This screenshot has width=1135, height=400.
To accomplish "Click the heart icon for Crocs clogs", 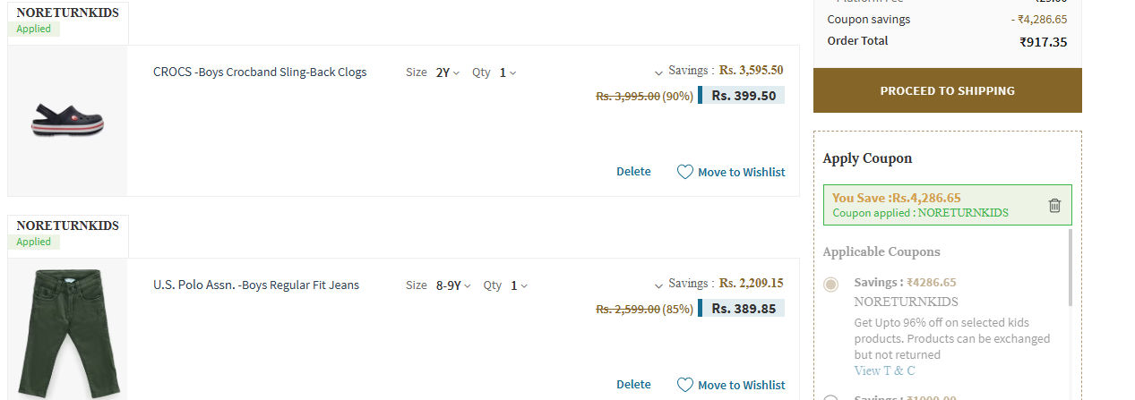I will [684, 172].
